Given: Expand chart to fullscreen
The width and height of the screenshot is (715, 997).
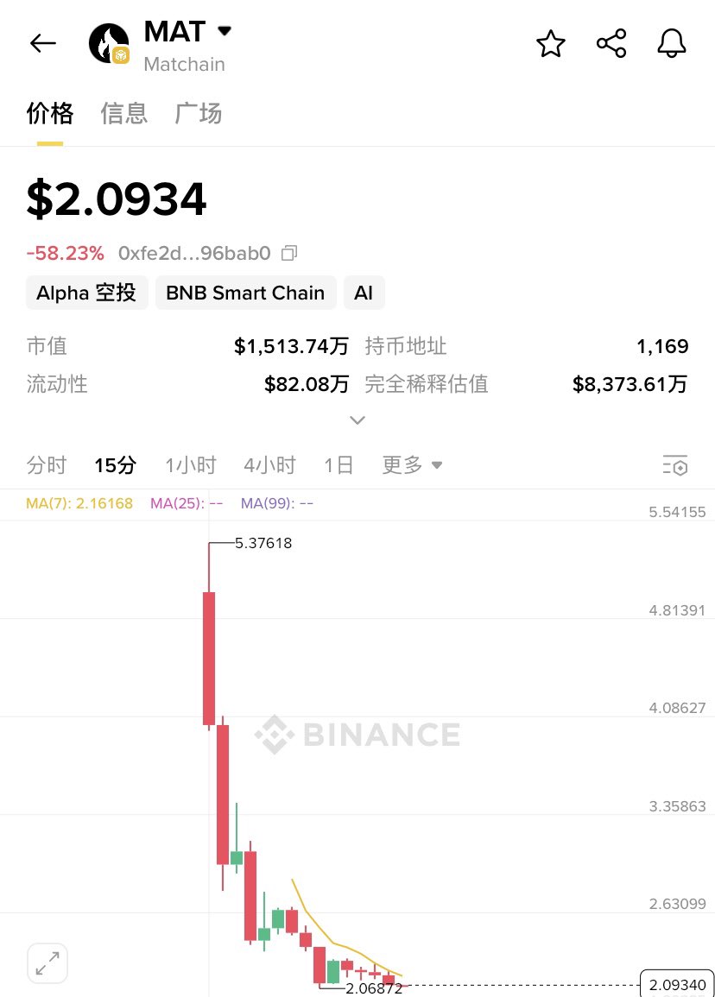Looking at the screenshot, I should tap(47, 962).
